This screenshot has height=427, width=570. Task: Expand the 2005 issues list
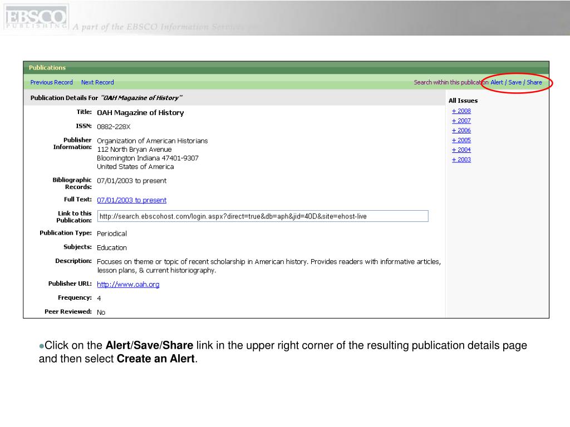point(461,140)
